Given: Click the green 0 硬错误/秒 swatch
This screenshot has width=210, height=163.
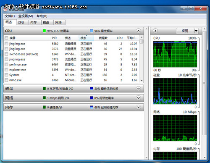Looking at the screenshot, I should (44, 107).
